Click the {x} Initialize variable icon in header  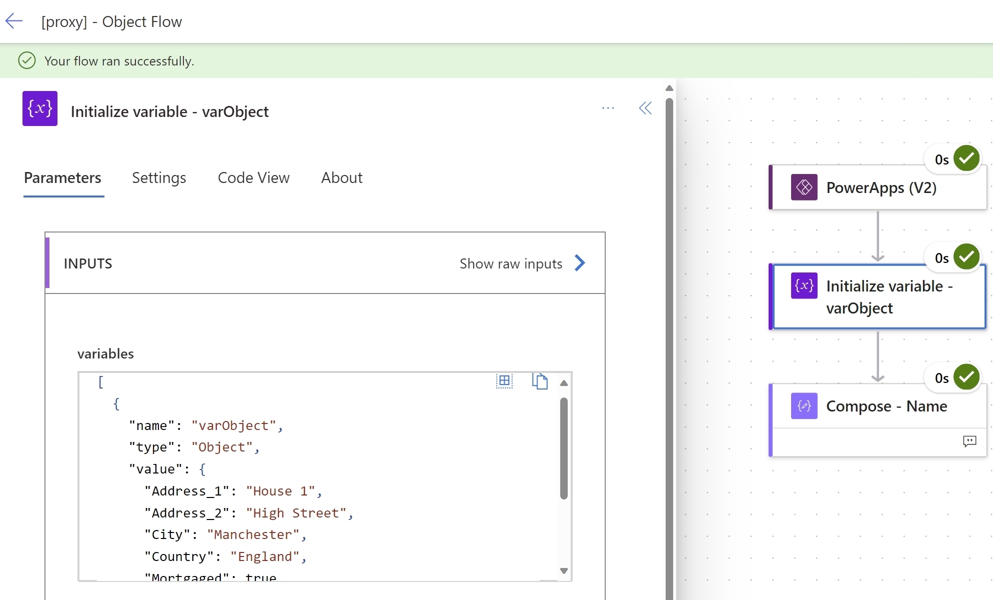tap(39, 108)
